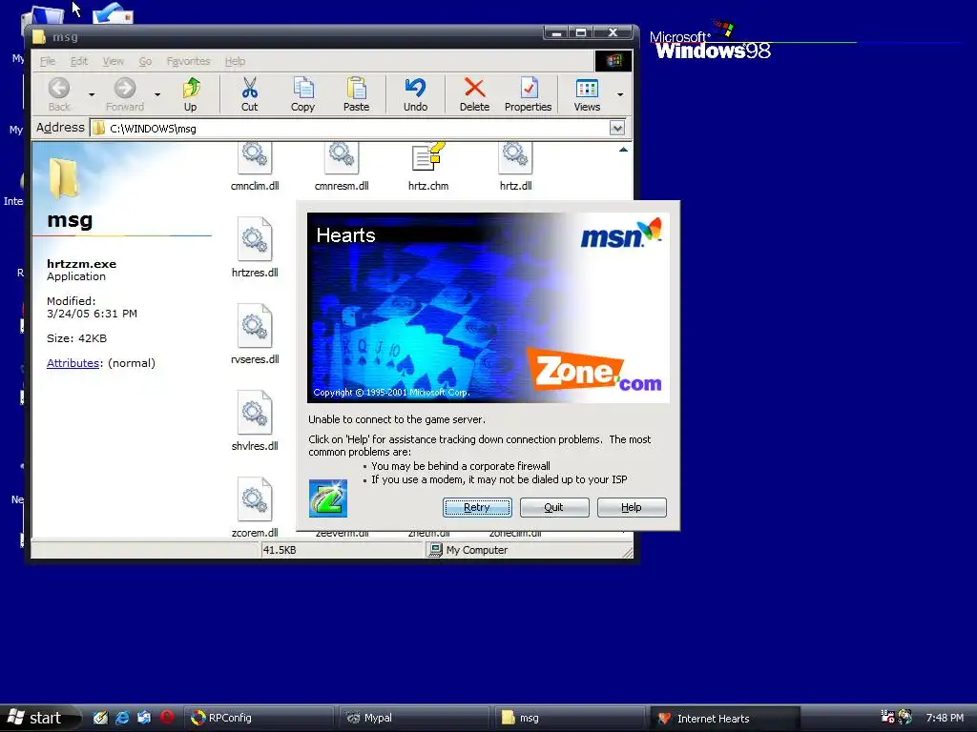Switch to RPConfig taskbar button
Image resolution: width=977 pixels, height=732 pixels.
[259, 719]
